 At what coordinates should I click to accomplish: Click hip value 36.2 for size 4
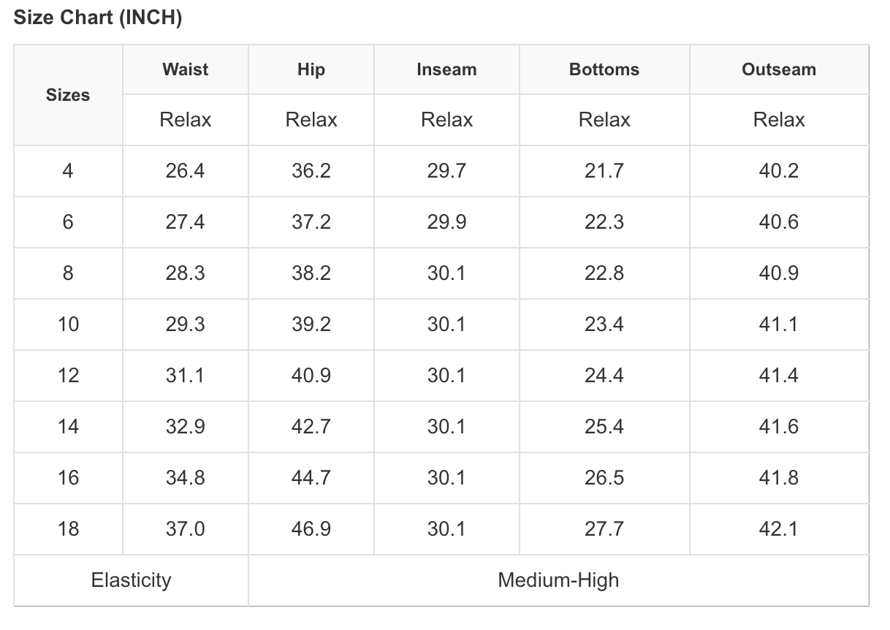311,171
